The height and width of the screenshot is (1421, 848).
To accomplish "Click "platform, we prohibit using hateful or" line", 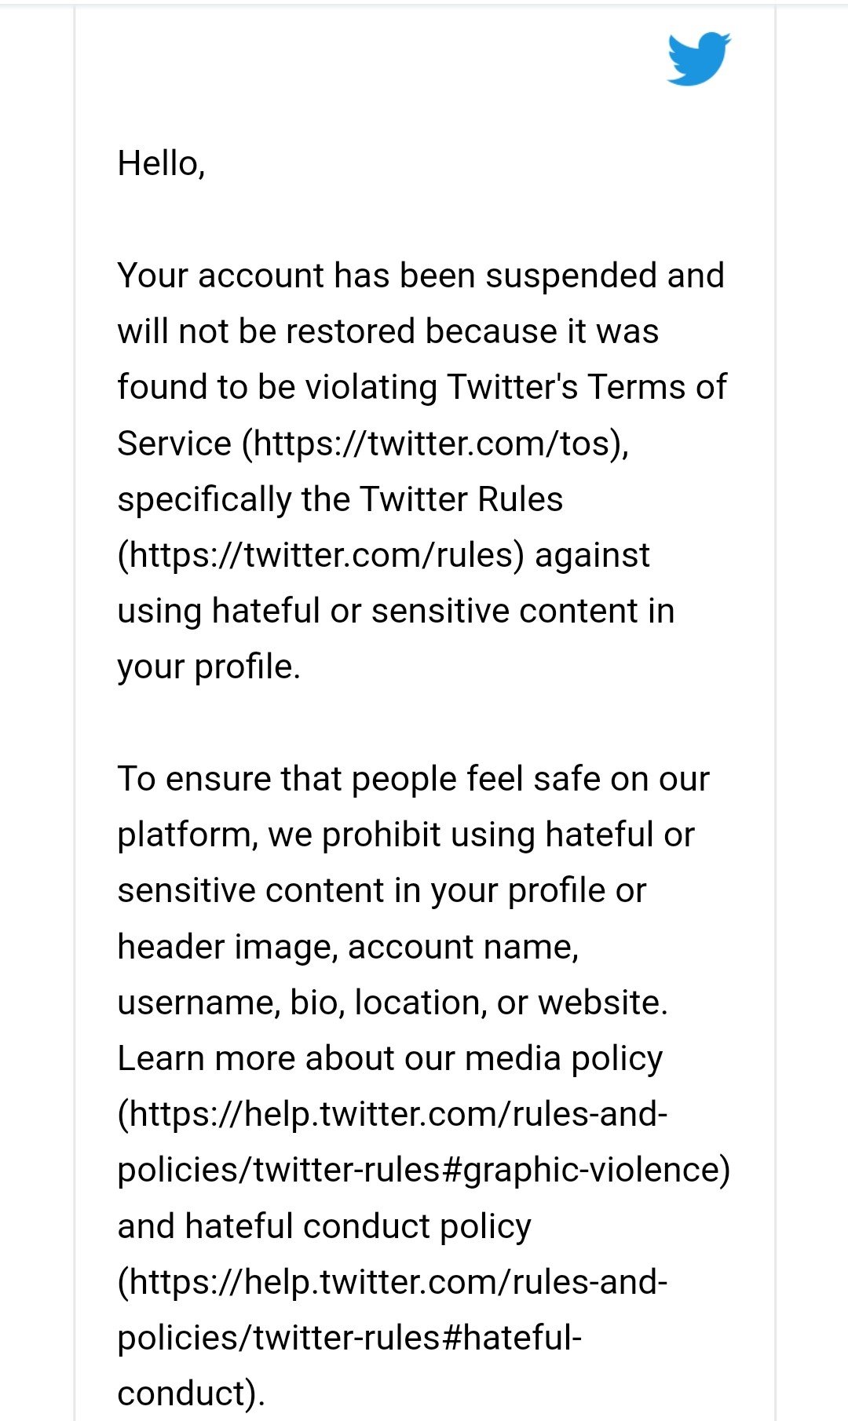I will coord(405,835).
